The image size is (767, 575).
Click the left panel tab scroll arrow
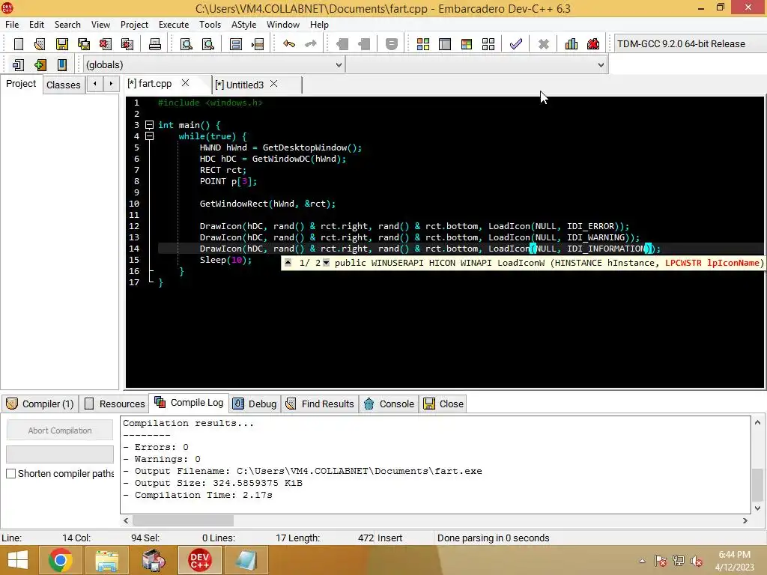95,84
